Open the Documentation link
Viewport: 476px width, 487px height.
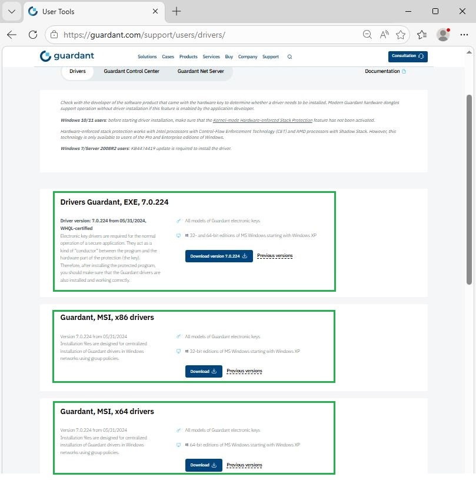[x=385, y=71]
